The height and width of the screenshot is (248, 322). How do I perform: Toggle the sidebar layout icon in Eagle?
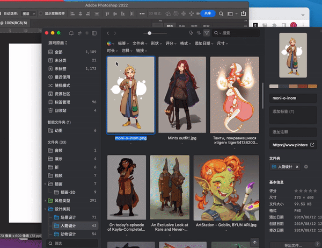tap(94, 33)
